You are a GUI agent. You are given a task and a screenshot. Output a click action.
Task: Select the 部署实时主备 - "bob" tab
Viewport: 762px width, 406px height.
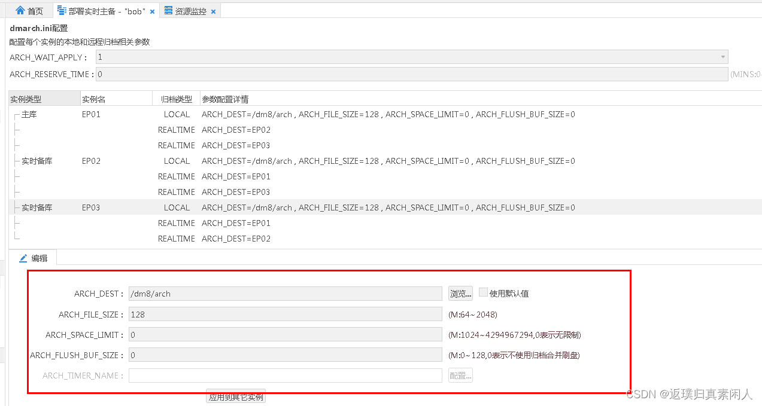(x=106, y=11)
